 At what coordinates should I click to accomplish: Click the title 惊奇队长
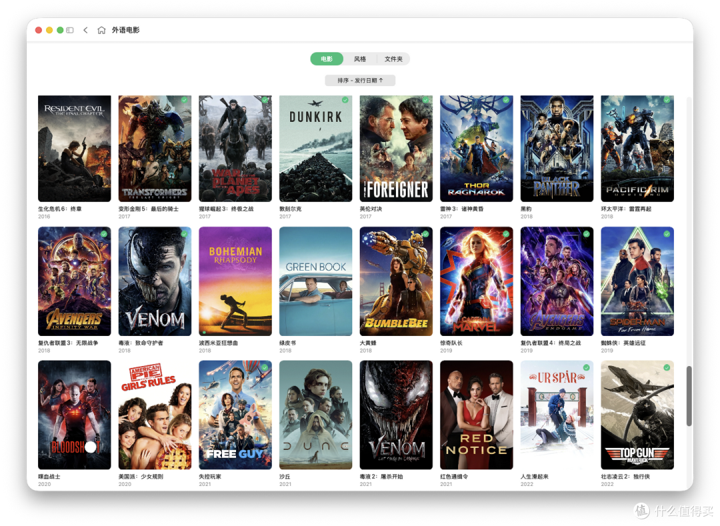(x=451, y=343)
